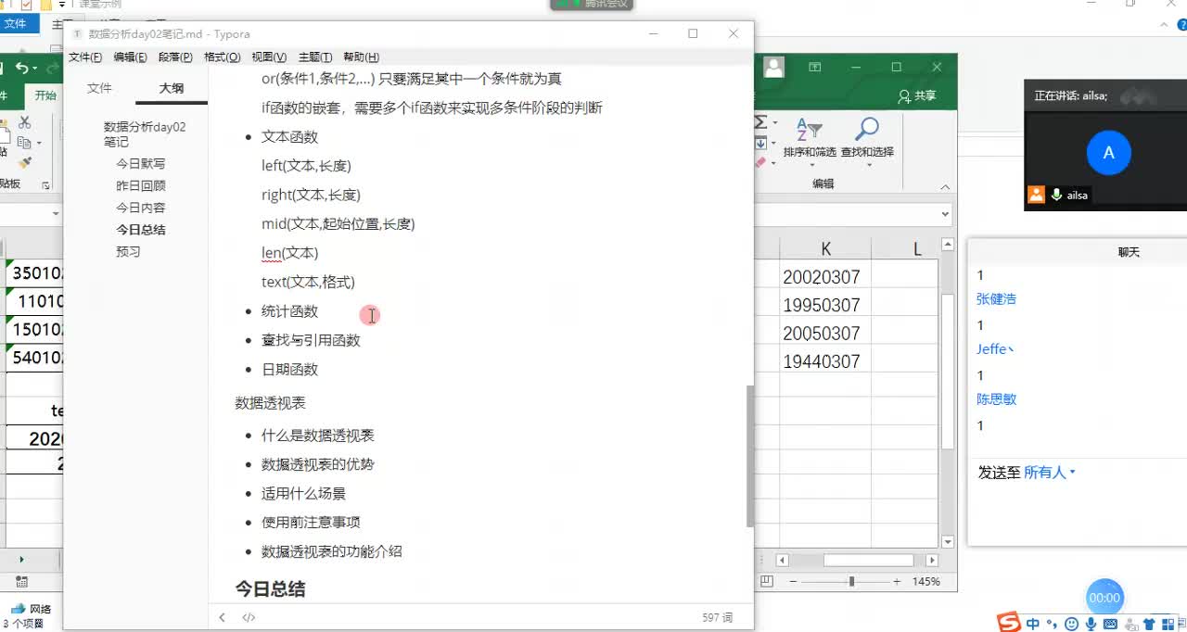The width and height of the screenshot is (1187, 632).
Task: Jump to 预习 in outline
Action: pyautogui.click(x=128, y=252)
